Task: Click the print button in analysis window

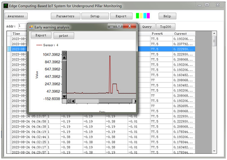Action: pyautogui.click(x=64, y=35)
